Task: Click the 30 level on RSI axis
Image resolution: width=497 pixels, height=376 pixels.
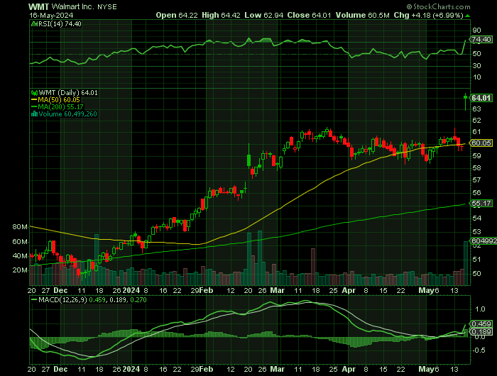Action: (476, 65)
